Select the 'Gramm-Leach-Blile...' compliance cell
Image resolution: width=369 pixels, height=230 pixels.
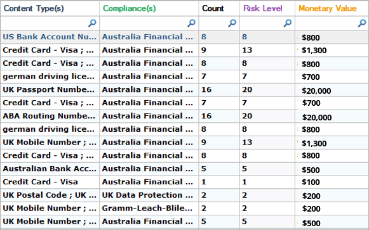[149, 208]
